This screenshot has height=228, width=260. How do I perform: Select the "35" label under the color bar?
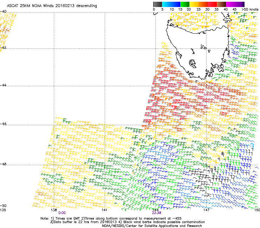pos(216,9)
